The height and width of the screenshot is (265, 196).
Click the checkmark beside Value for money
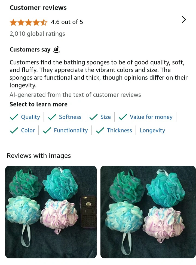[x=123, y=117]
